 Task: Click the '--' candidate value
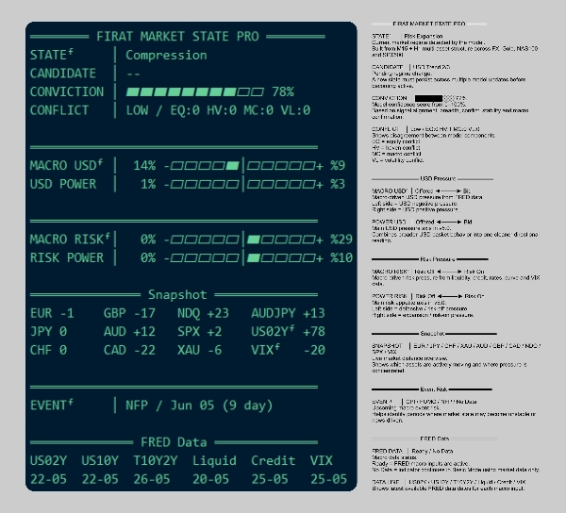(133, 74)
